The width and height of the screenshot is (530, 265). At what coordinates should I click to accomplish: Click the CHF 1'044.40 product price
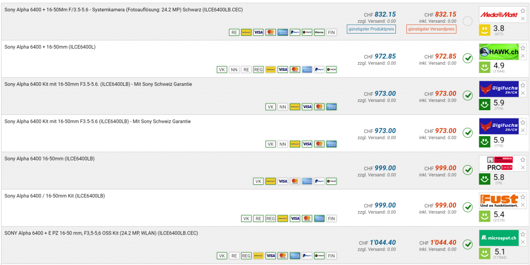(x=382, y=243)
